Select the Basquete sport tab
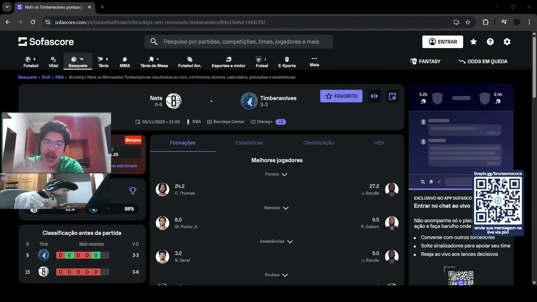This screenshot has height=302, width=537. coord(78,62)
